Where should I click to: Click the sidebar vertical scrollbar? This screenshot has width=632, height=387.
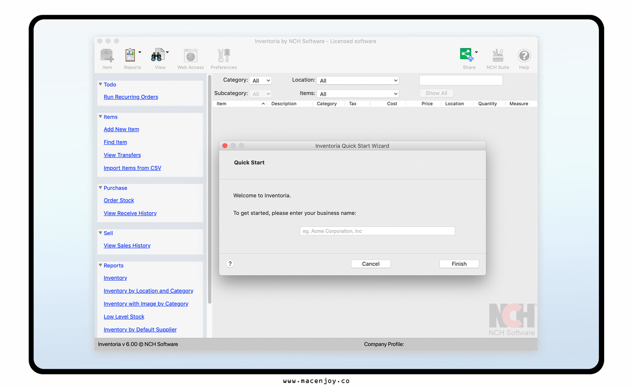(x=210, y=190)
